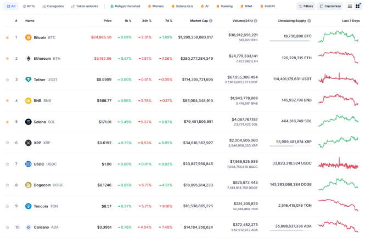Add Dogecoin to watchlist with star

(x=7, y=185)
